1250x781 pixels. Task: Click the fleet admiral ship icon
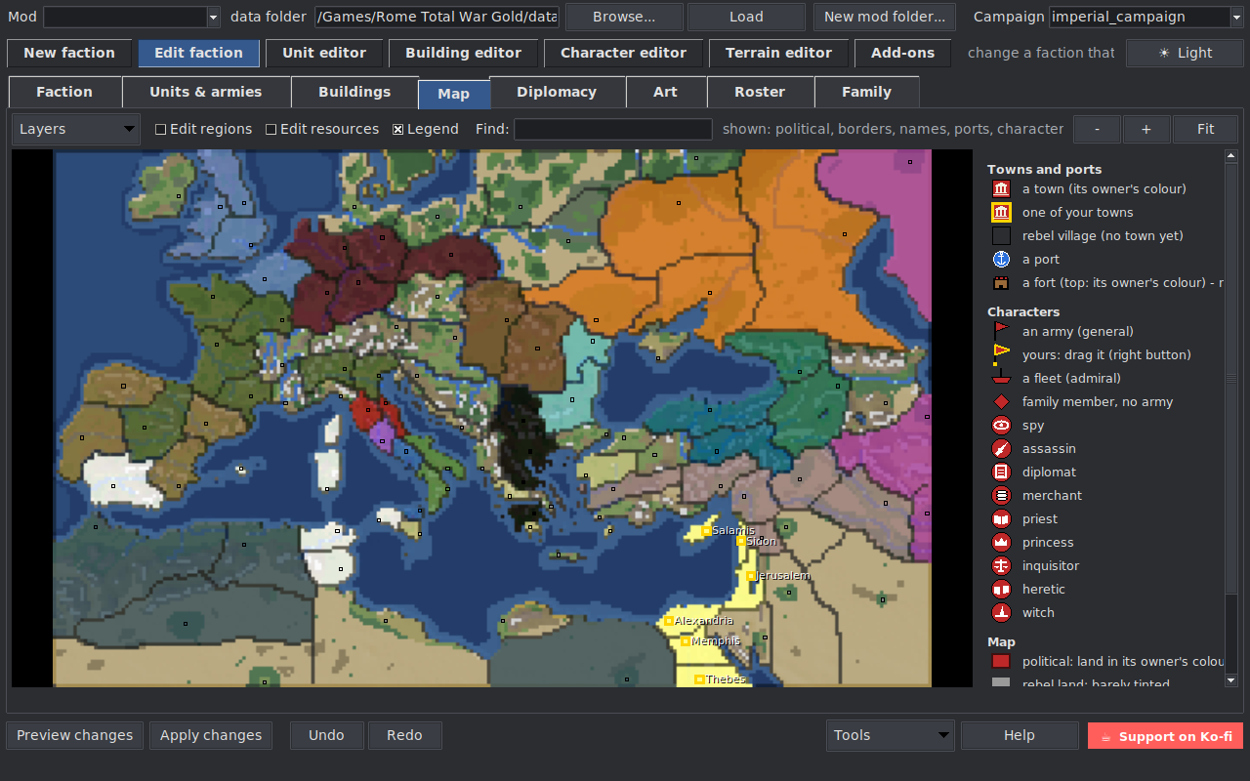click(x=1001, y=379)
